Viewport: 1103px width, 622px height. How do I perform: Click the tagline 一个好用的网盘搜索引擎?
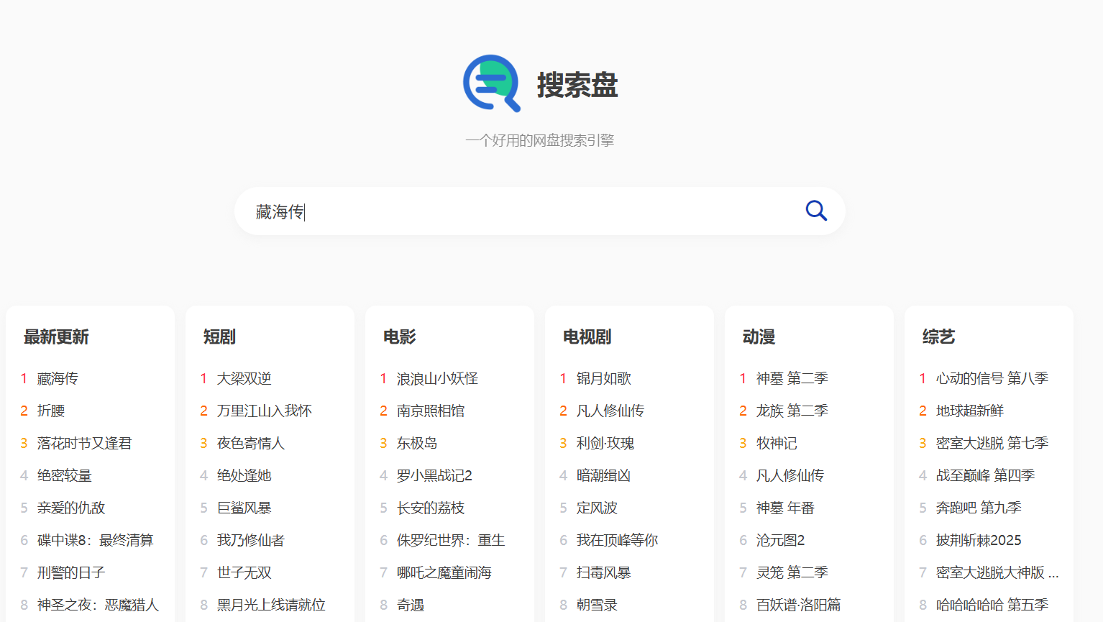[x=540, y=140]
